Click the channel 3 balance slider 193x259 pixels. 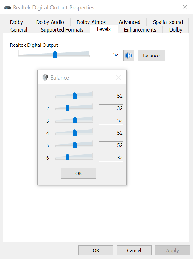coord(74,119)
